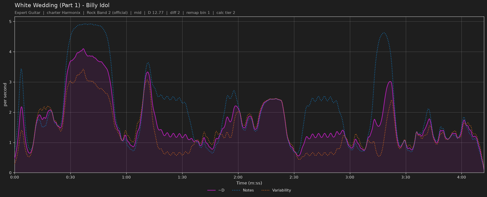The height and width of the screenshot is (197, 487).
Task: Click 'D 12.77' in the subtitle
Action: 156,13
